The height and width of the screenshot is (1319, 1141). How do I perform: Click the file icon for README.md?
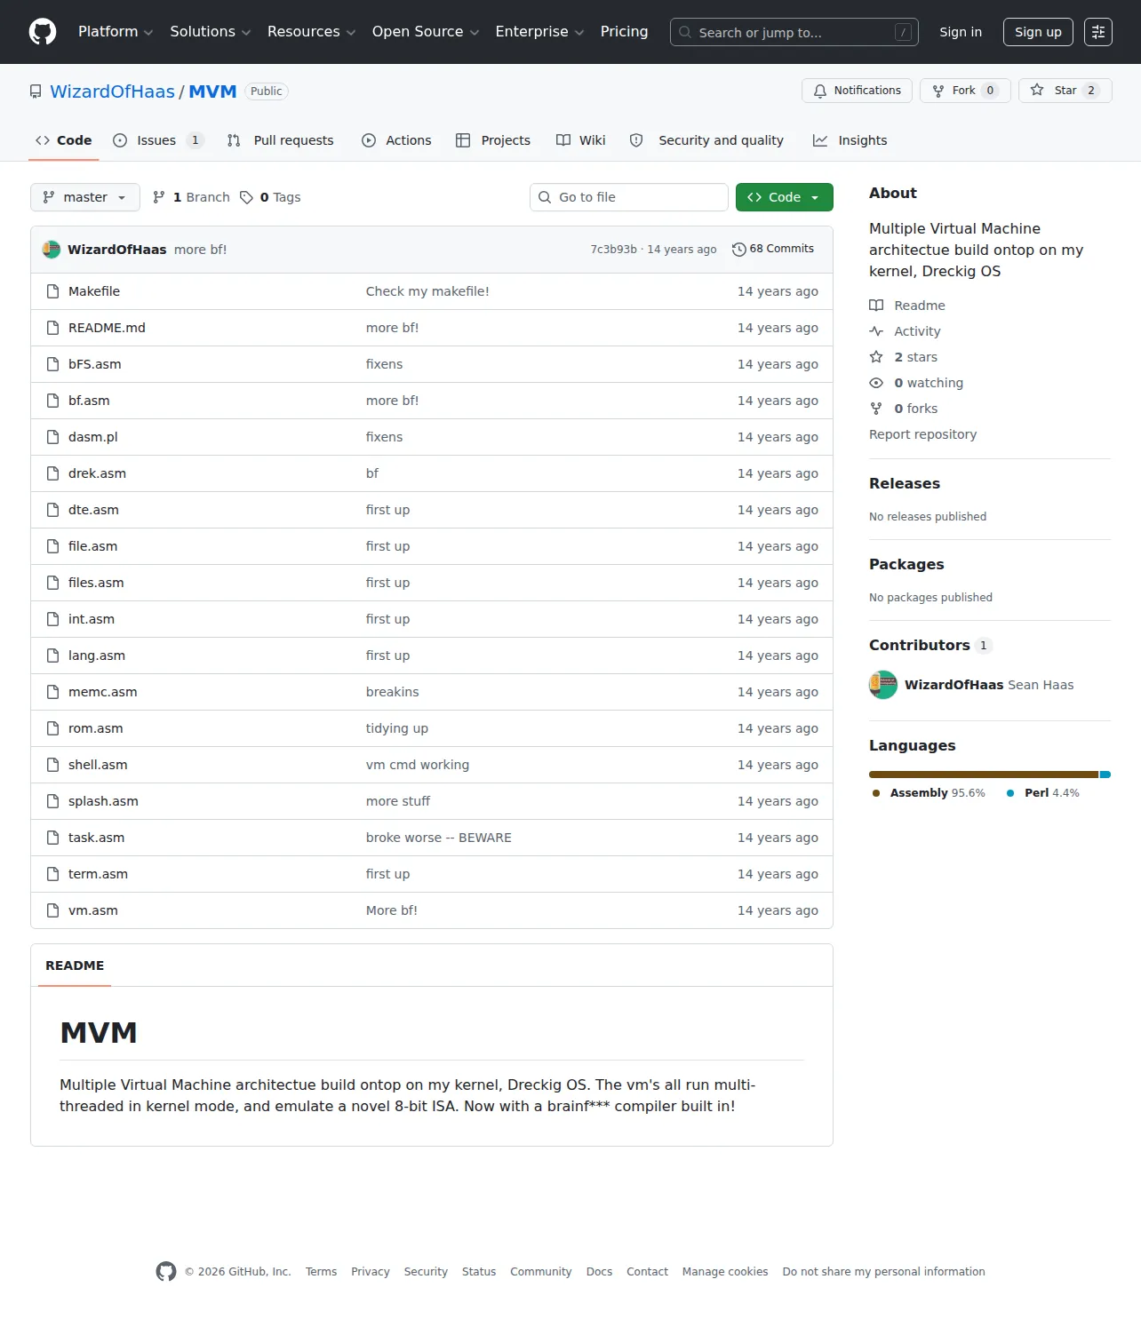point(53,328)
